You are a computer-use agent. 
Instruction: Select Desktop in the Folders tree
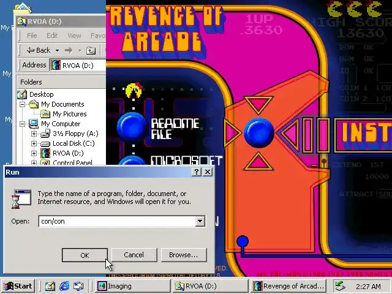tap(41, 94)
